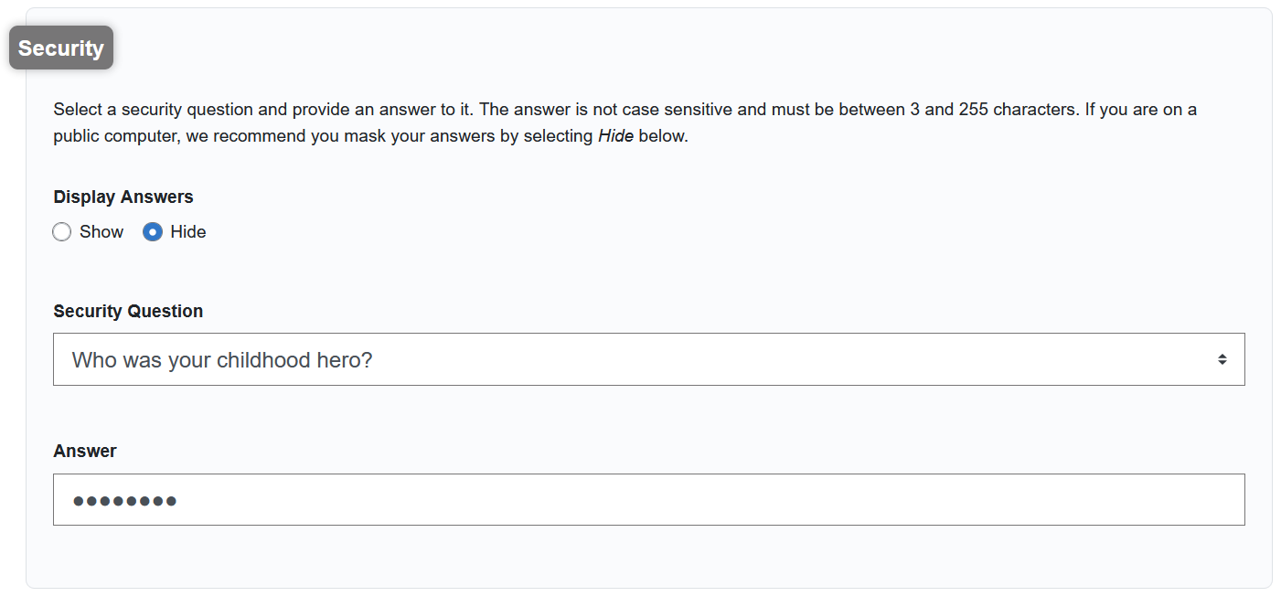The width and height of the screenshot is (1281, 607).
Task: Click the "Answer" field label
Action: (x=85, y=452)
